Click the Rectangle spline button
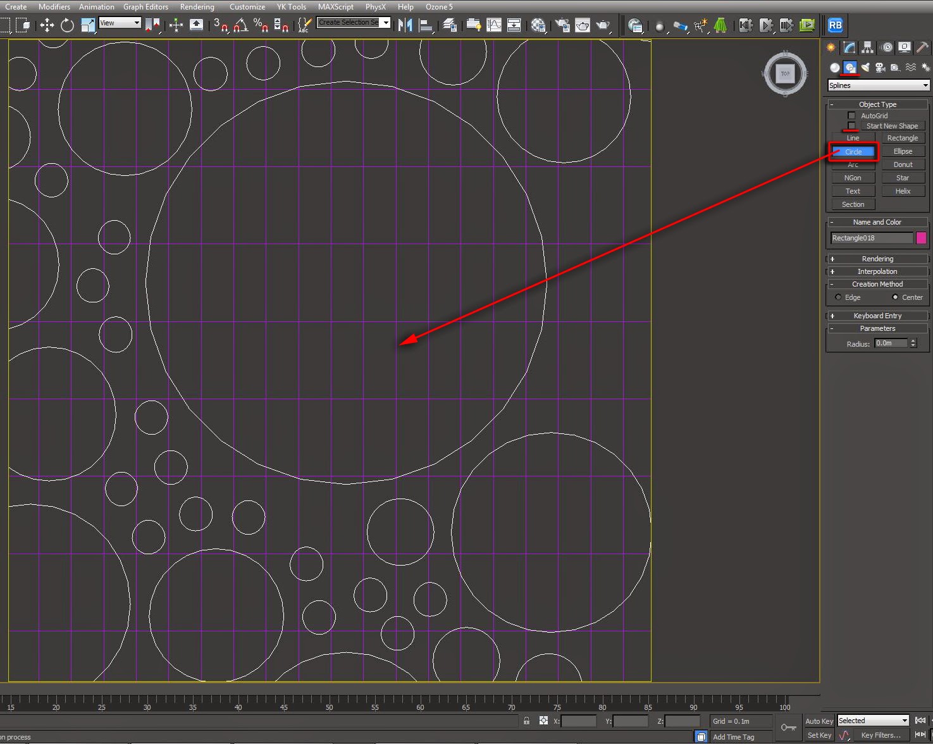Viewport: 933px width, 744px height. (903, 138)
